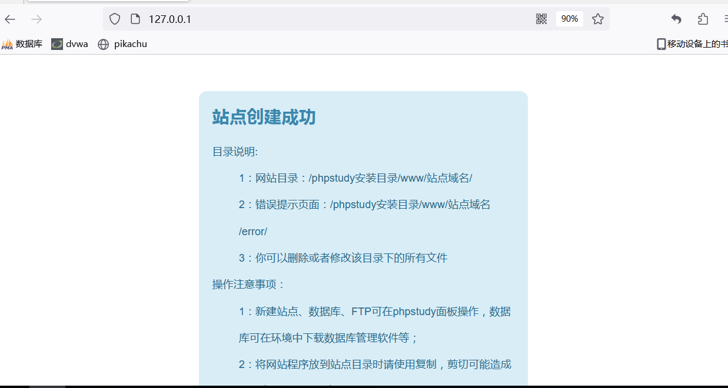Image resolution: width=728 pixels, height=388 pixels.
Task: Open the 移动设备上的书签 folder
Action: [692, 44]
